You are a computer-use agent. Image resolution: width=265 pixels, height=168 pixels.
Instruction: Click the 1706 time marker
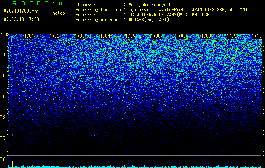(x=155, y=36)
